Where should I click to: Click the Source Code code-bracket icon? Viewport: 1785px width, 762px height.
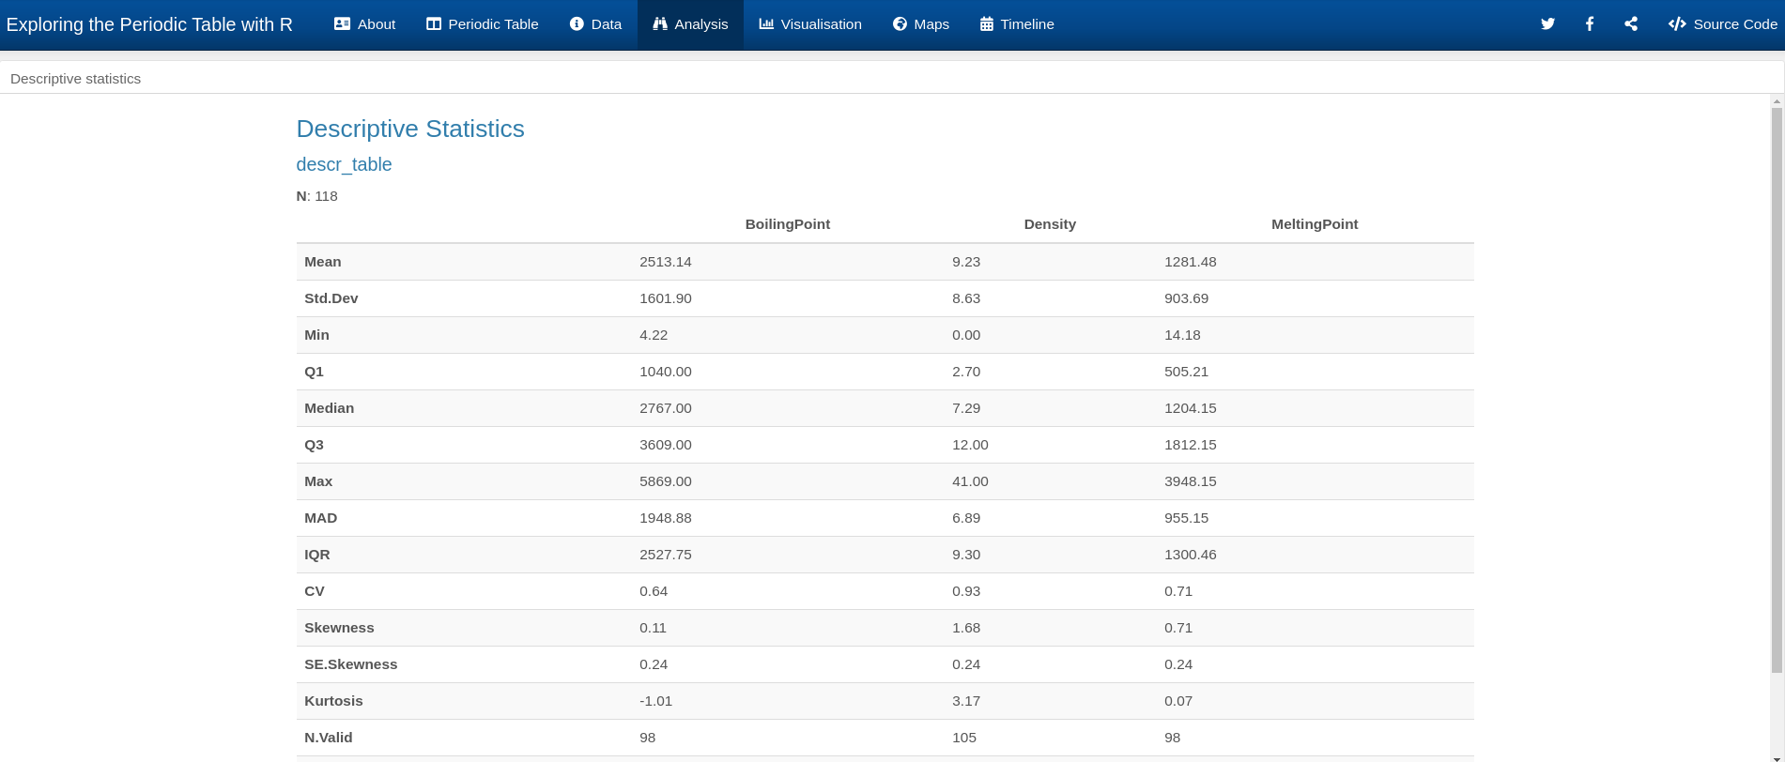coord(1677,24)
